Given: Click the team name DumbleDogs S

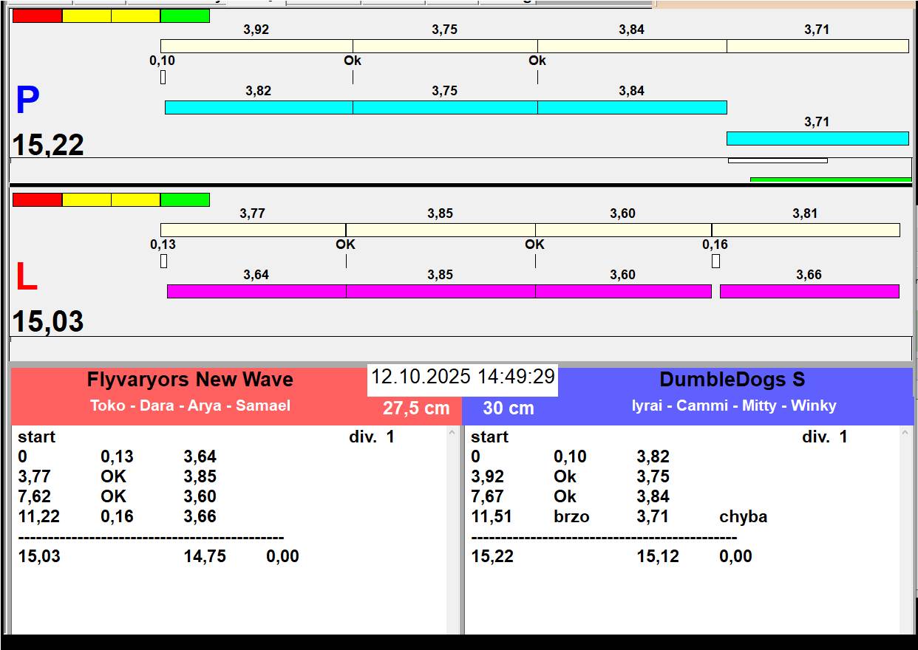Looking at the screenshot, I should 732,380.
